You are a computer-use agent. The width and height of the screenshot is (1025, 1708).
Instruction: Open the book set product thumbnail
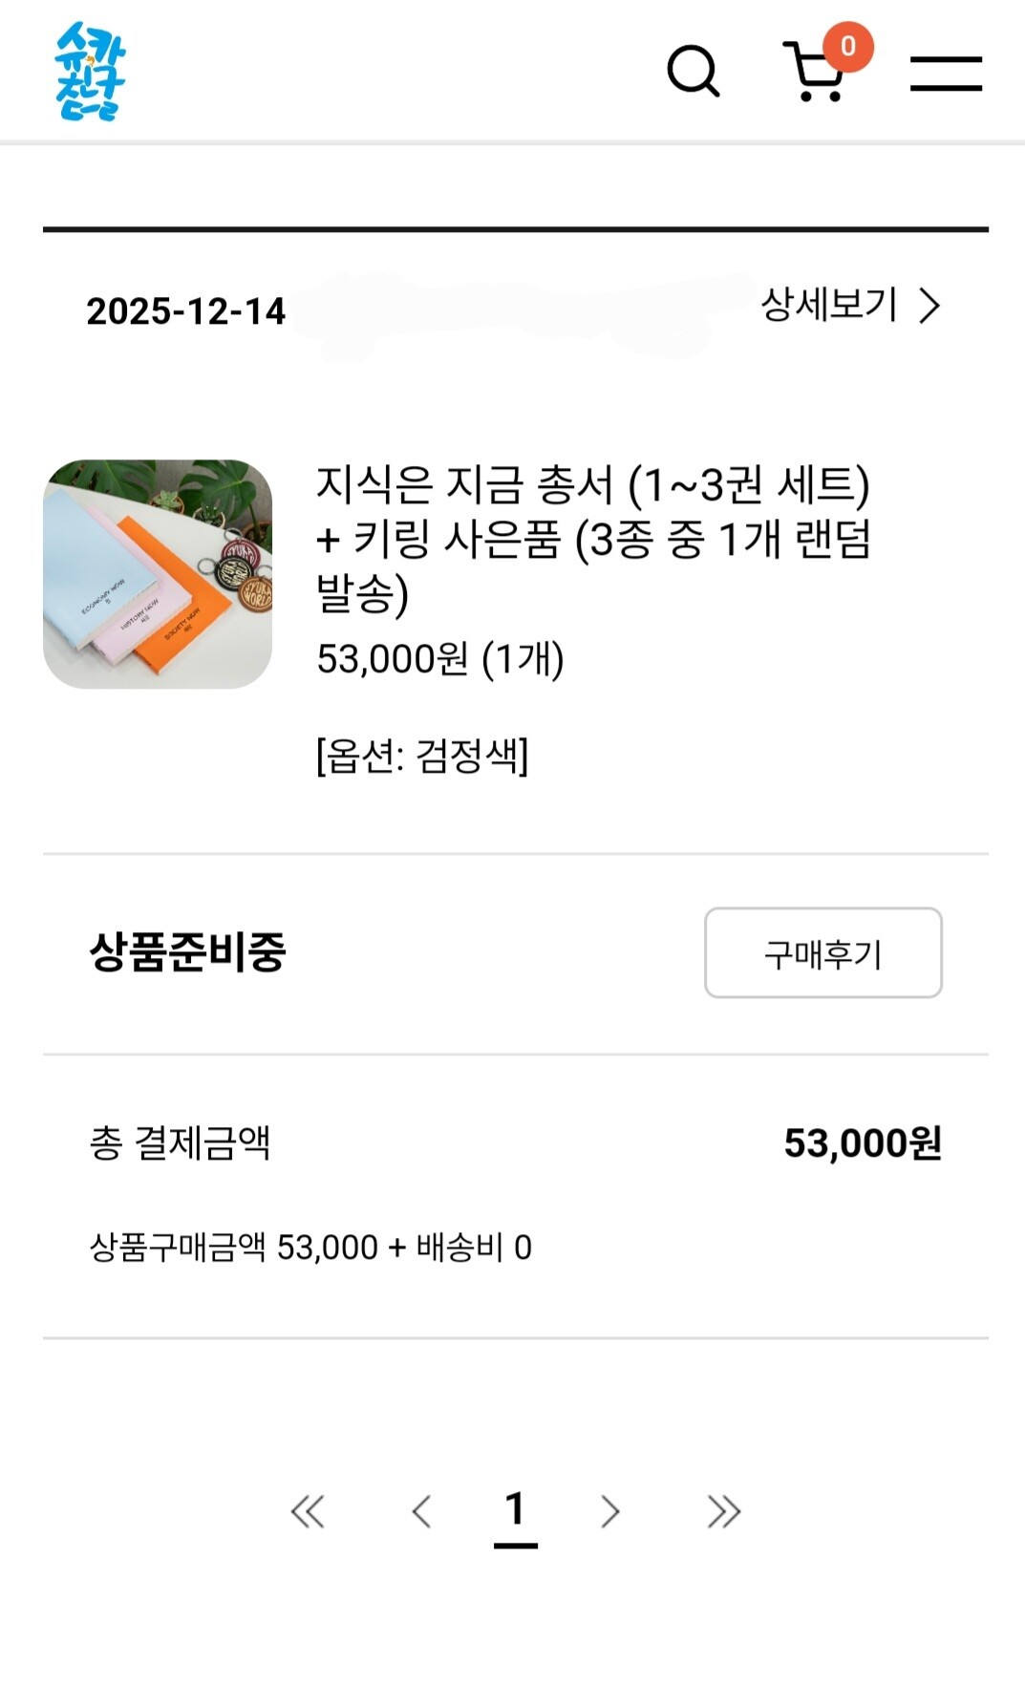[158, 574]
